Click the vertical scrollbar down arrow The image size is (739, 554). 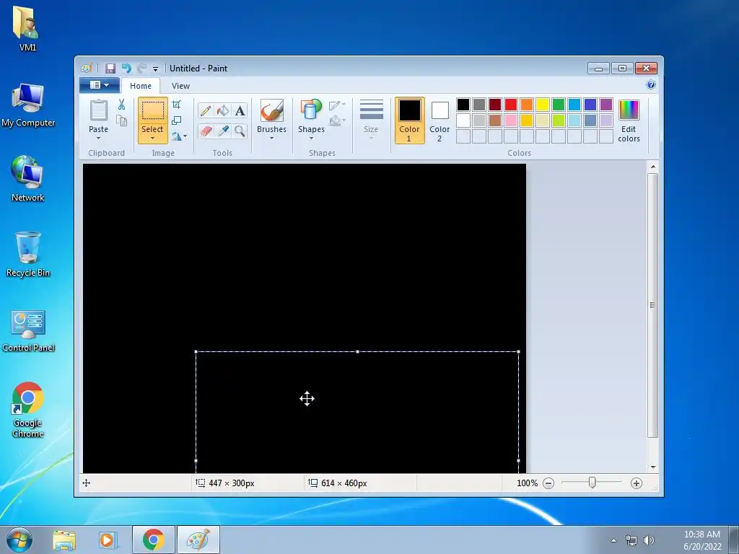652,467
